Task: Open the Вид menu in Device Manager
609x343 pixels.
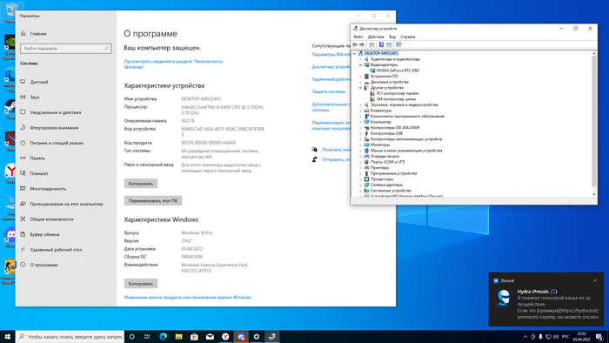Action: pos(392,37)
